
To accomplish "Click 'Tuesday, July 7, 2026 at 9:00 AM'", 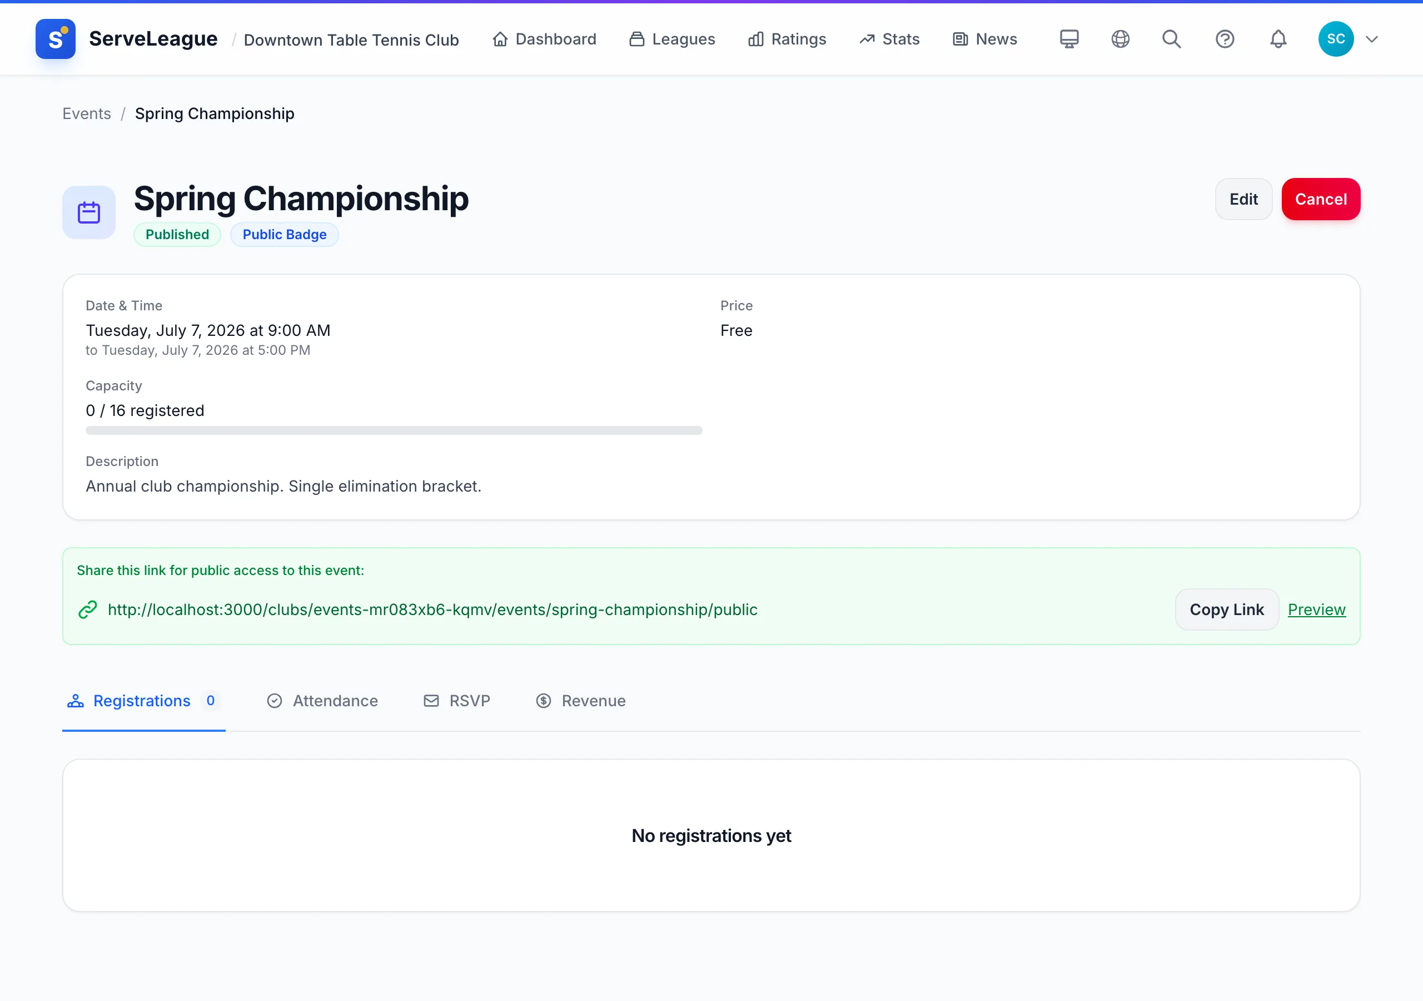I will point(208,330).
